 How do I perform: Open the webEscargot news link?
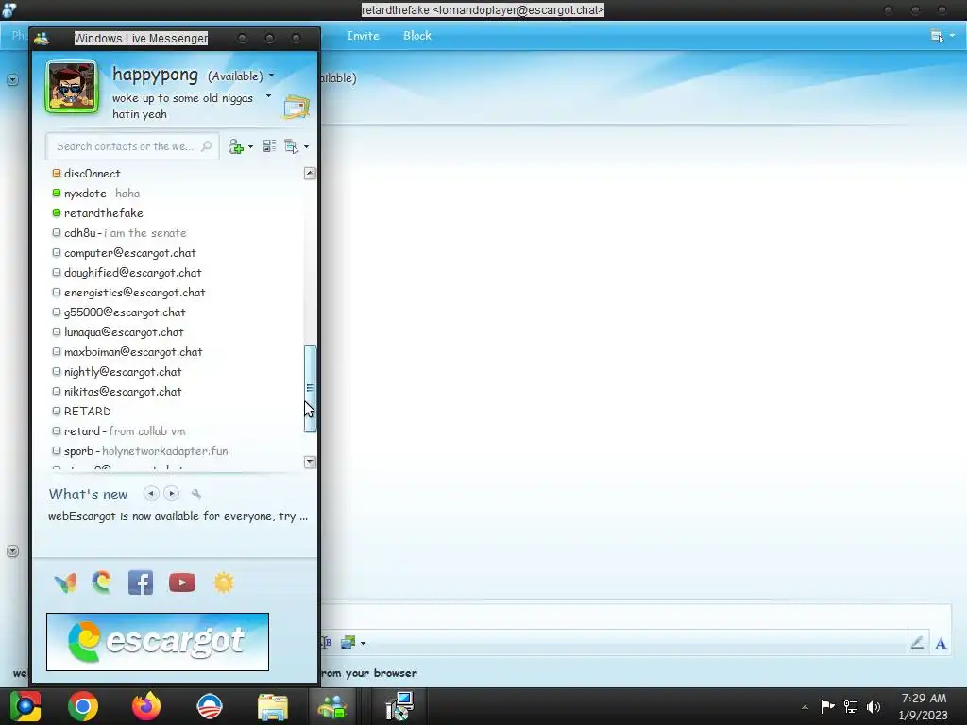178,516
